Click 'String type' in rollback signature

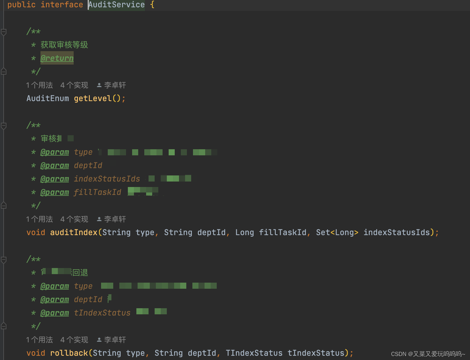pyautogui.click(x=119, y=353)
